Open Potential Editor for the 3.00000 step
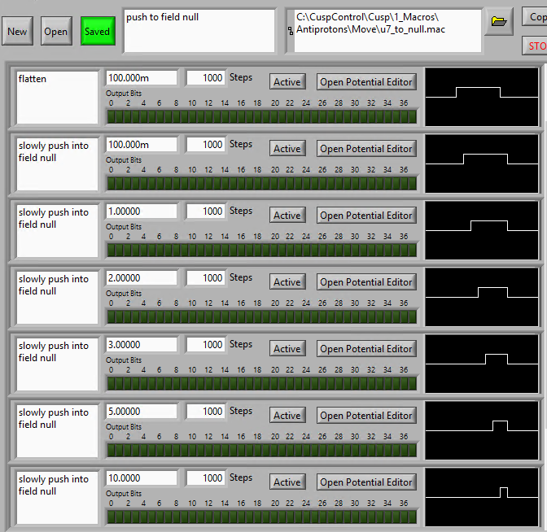 366,349
